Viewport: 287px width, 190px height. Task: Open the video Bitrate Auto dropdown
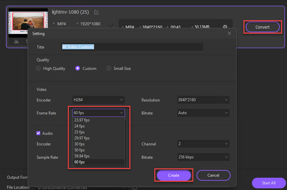click(x=203, y=113)
